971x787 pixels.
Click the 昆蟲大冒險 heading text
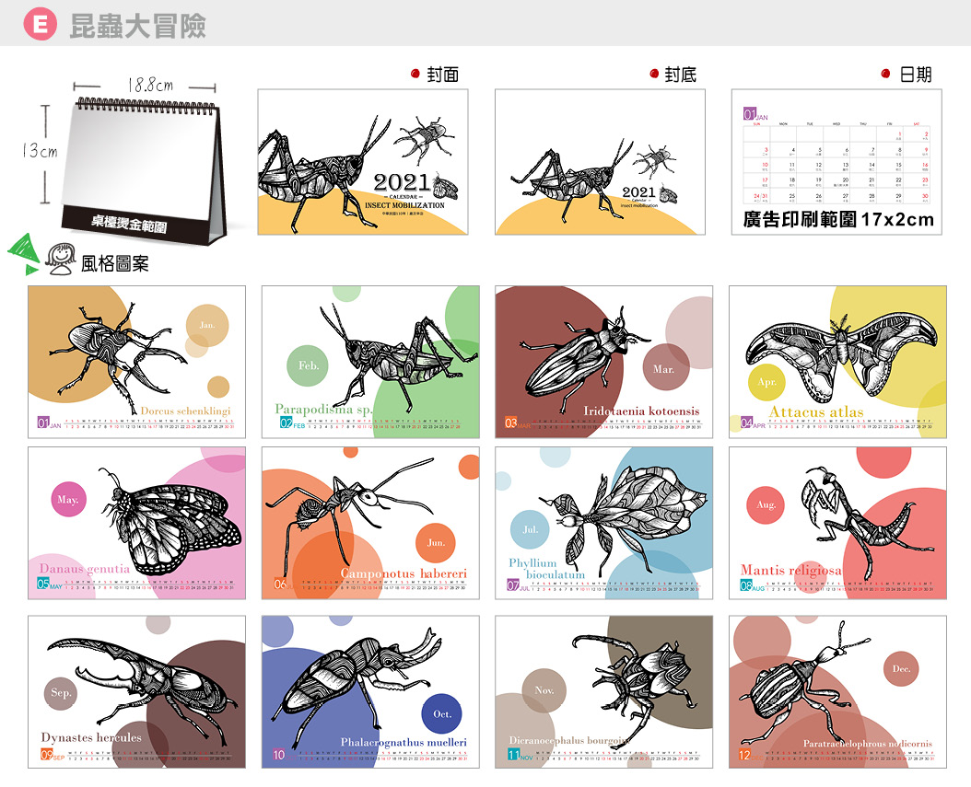tap(137, 26)
